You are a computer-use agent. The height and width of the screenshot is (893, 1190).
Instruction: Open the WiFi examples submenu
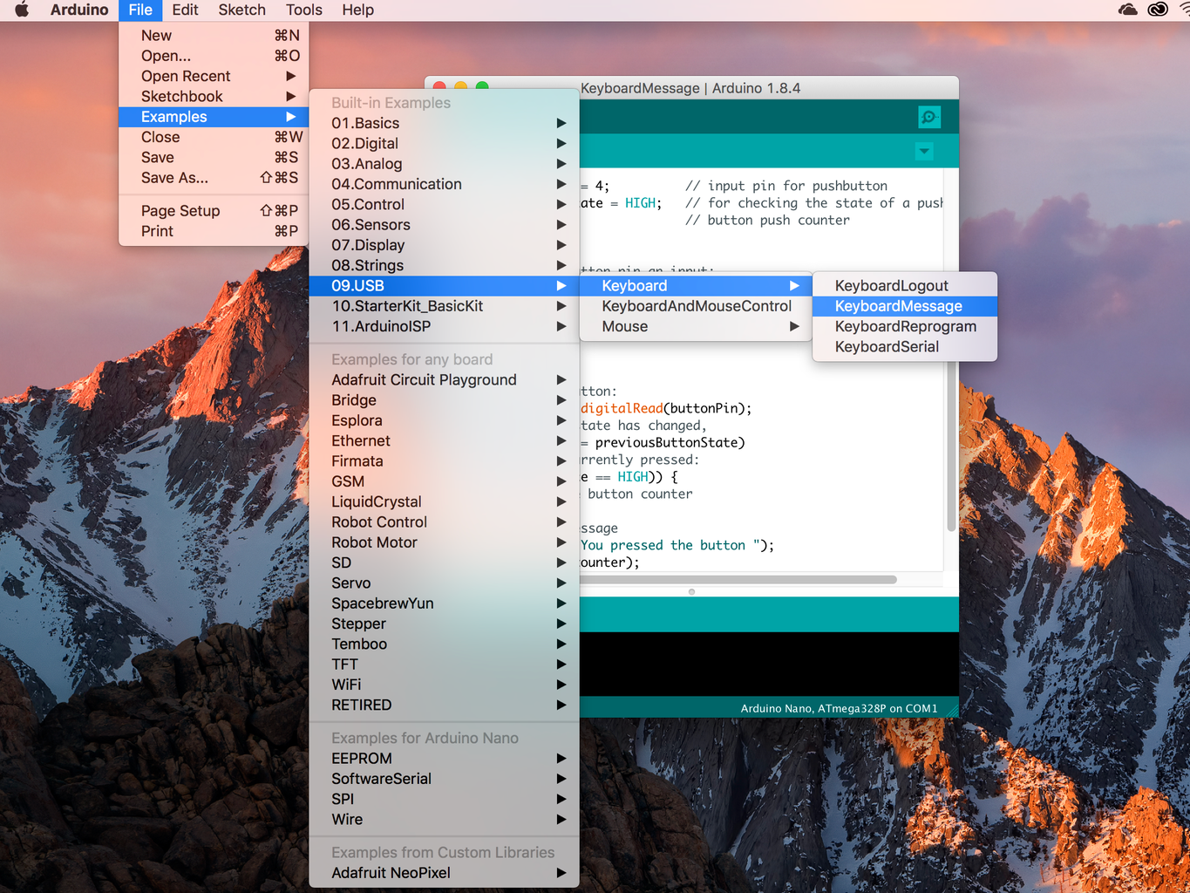(444, 685)
